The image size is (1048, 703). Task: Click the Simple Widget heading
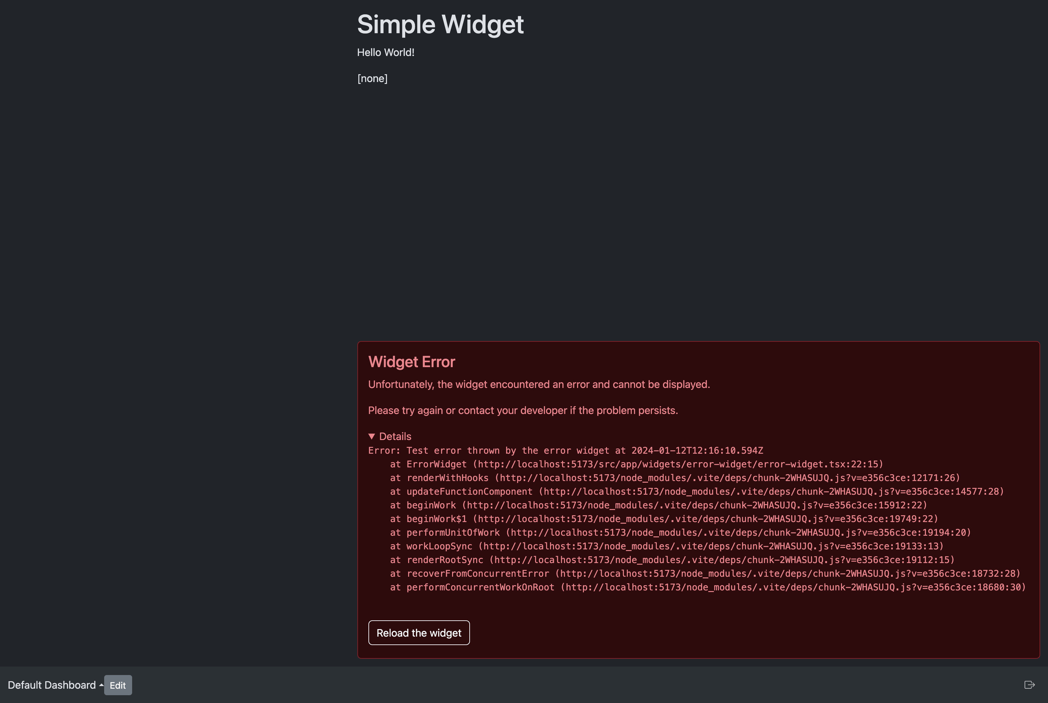click(440, 24)
